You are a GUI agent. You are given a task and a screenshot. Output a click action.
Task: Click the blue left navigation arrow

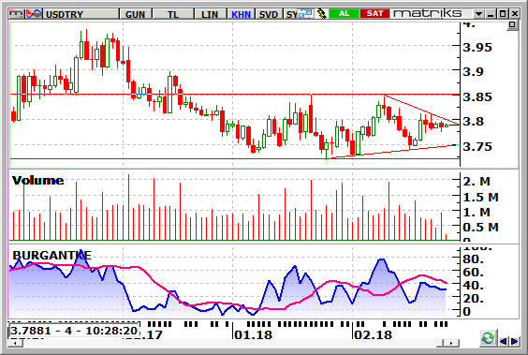(x=503, y=342)
